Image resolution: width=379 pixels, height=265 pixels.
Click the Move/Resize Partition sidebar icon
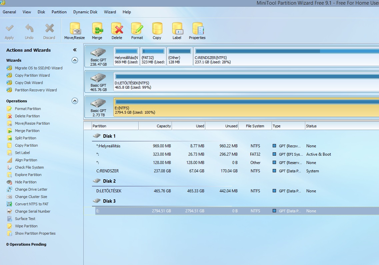click(9, 123)
